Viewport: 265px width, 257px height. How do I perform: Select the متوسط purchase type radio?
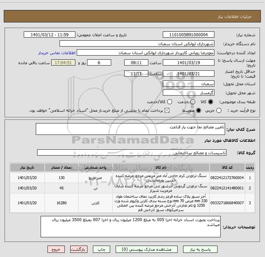point(199,110)
